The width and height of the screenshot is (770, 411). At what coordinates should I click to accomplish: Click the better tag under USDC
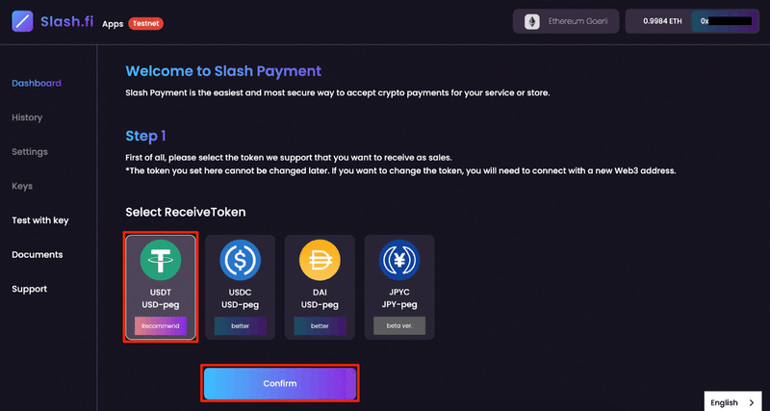point(240,326)
